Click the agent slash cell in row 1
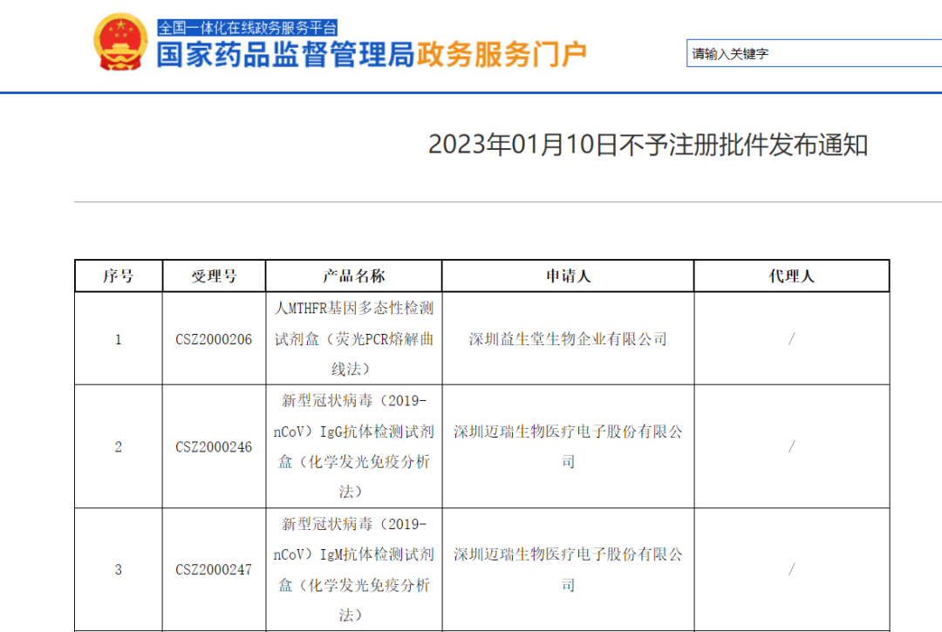The width and height of the screenshot is (942, 632). click(x=791, y=339)
